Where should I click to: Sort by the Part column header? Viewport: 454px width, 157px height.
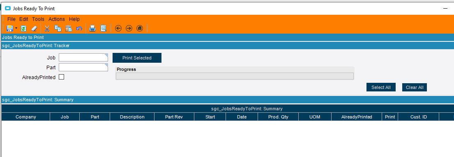(x=94, y=117)
